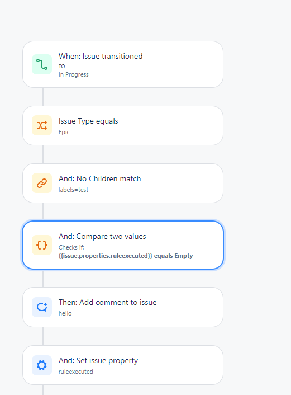Click connector line below the Set issue property card

(43, 390)
